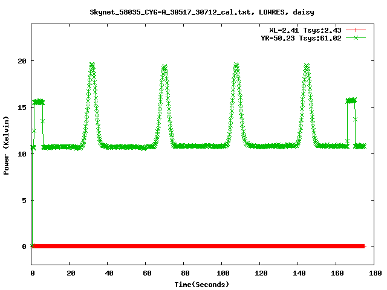Click the fourth green peak near 145 seconds
387x290 pixels.
click(307, 66)
